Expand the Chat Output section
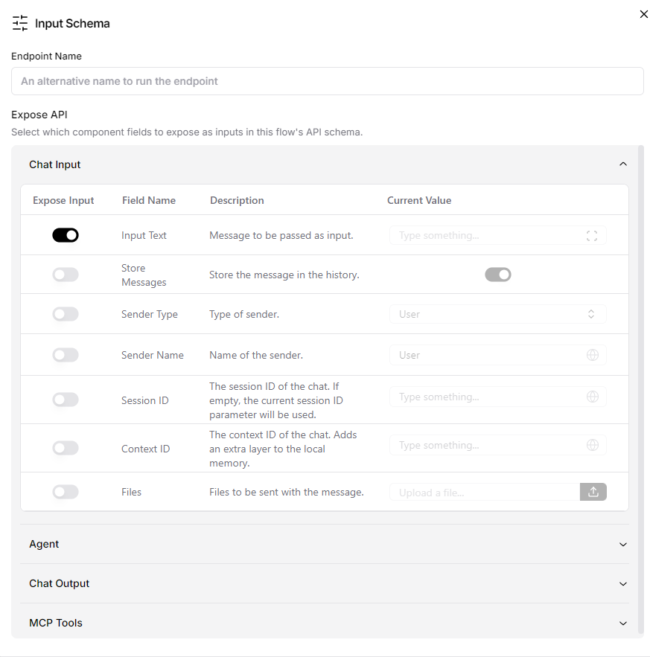650x657 pixels. (x=623, y=584)
